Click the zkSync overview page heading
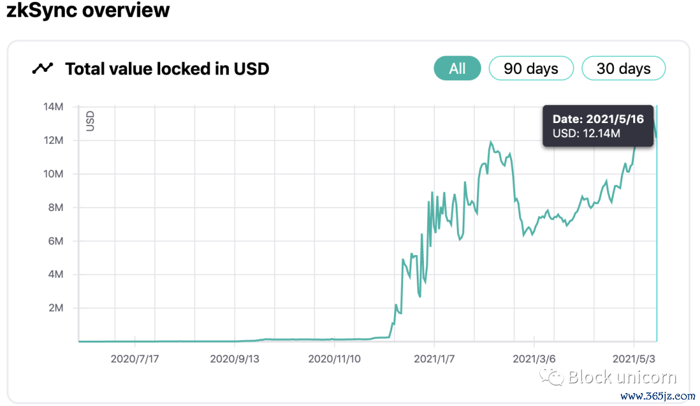Screen dimensions: 700x406 click(x=87, y=10)
